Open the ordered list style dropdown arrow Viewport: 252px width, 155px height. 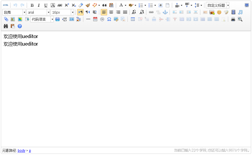[x=145, y=5]
